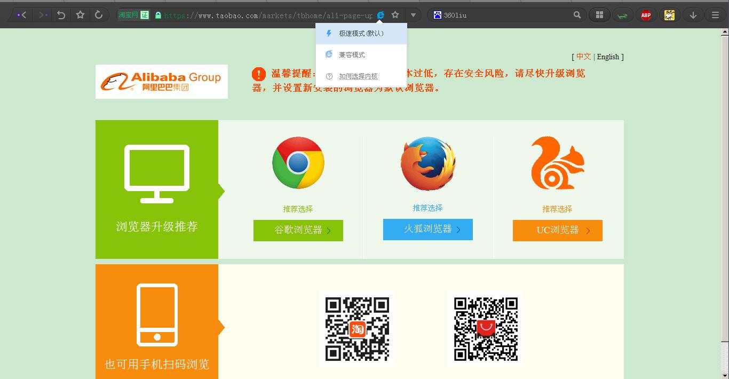This screenshot has width=729, height=379.
Task: Click the 也可用手机扫码浏览 heading
Action: [x=157, y=365]
